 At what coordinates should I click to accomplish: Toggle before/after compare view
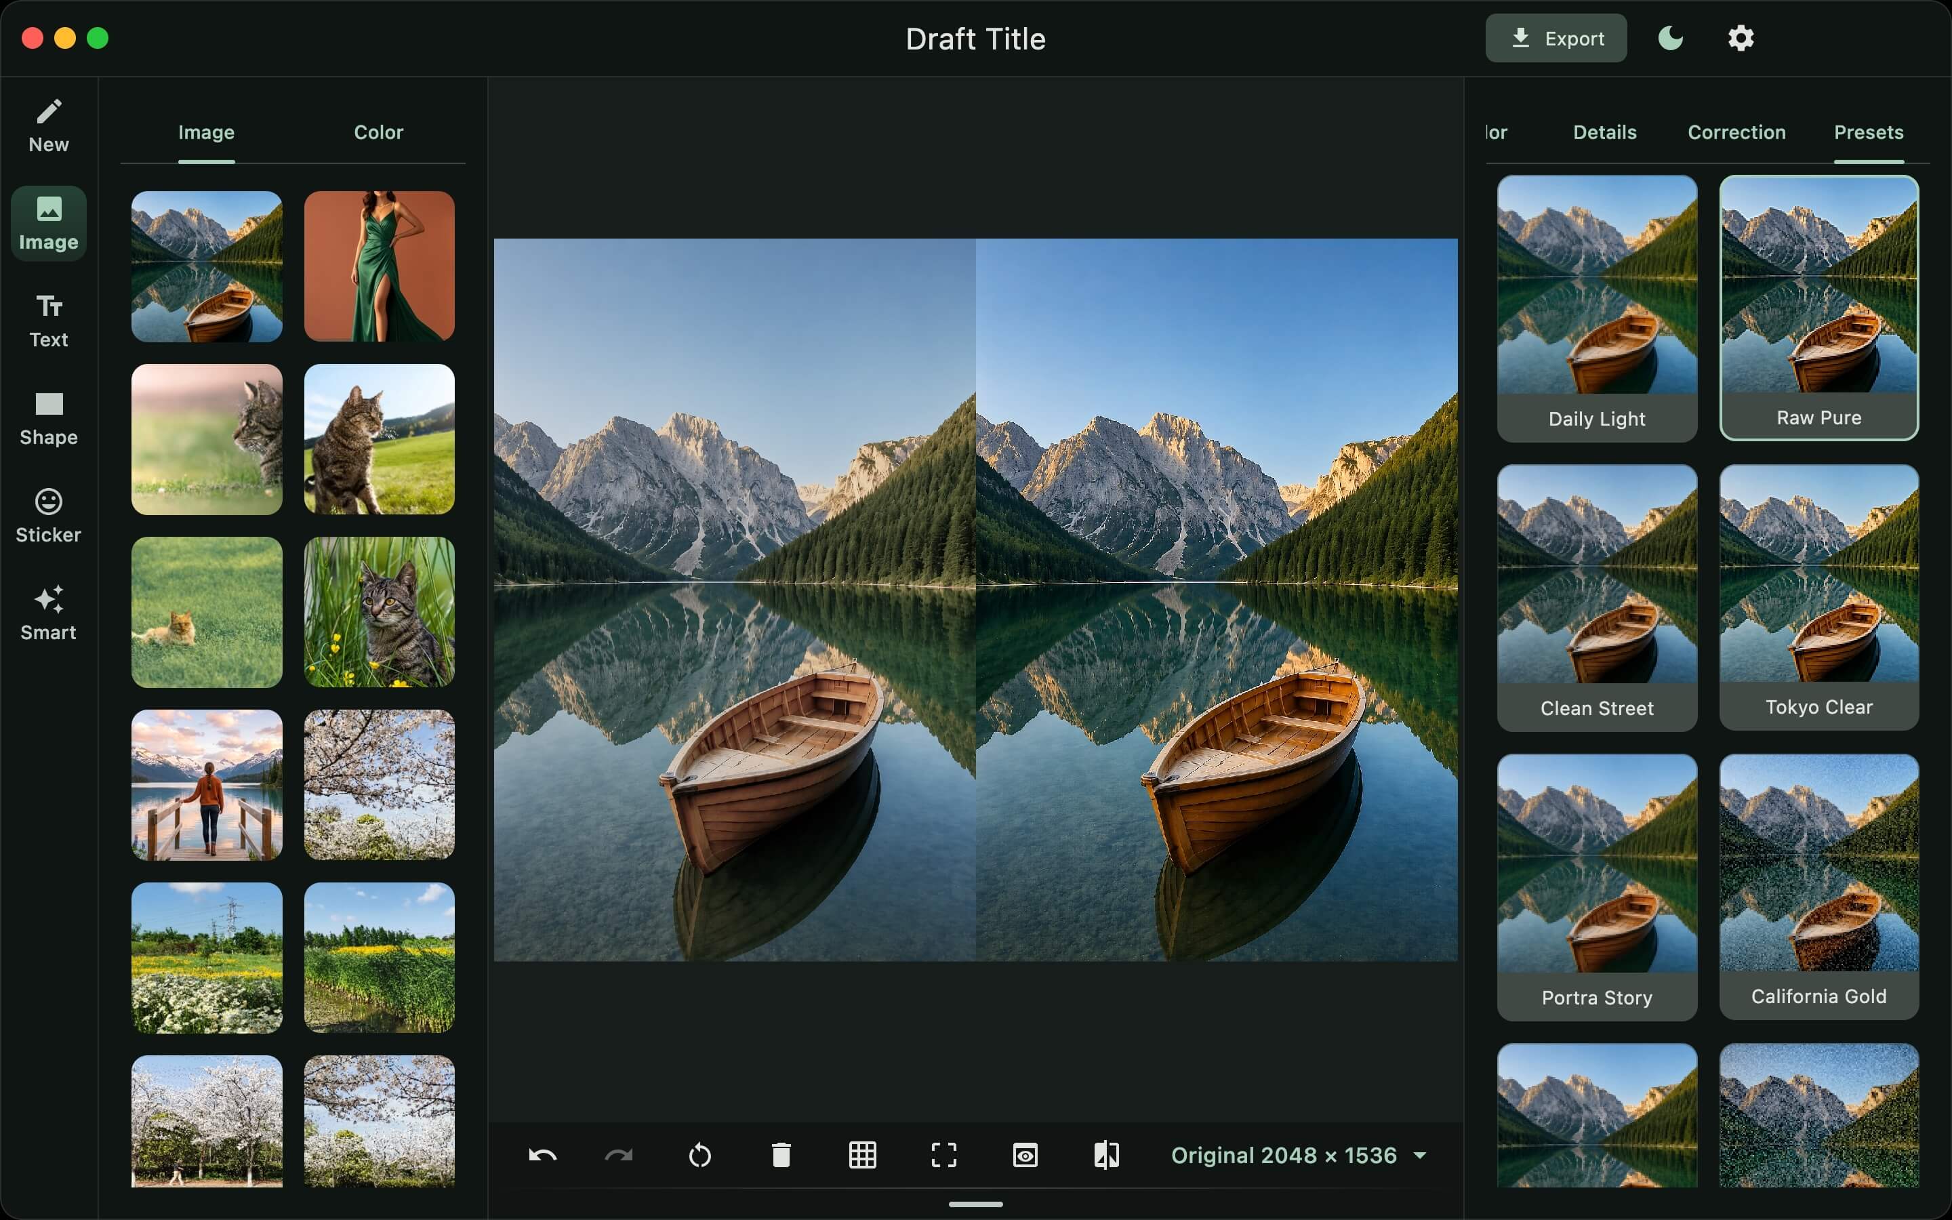(x=1107, y=1156)
